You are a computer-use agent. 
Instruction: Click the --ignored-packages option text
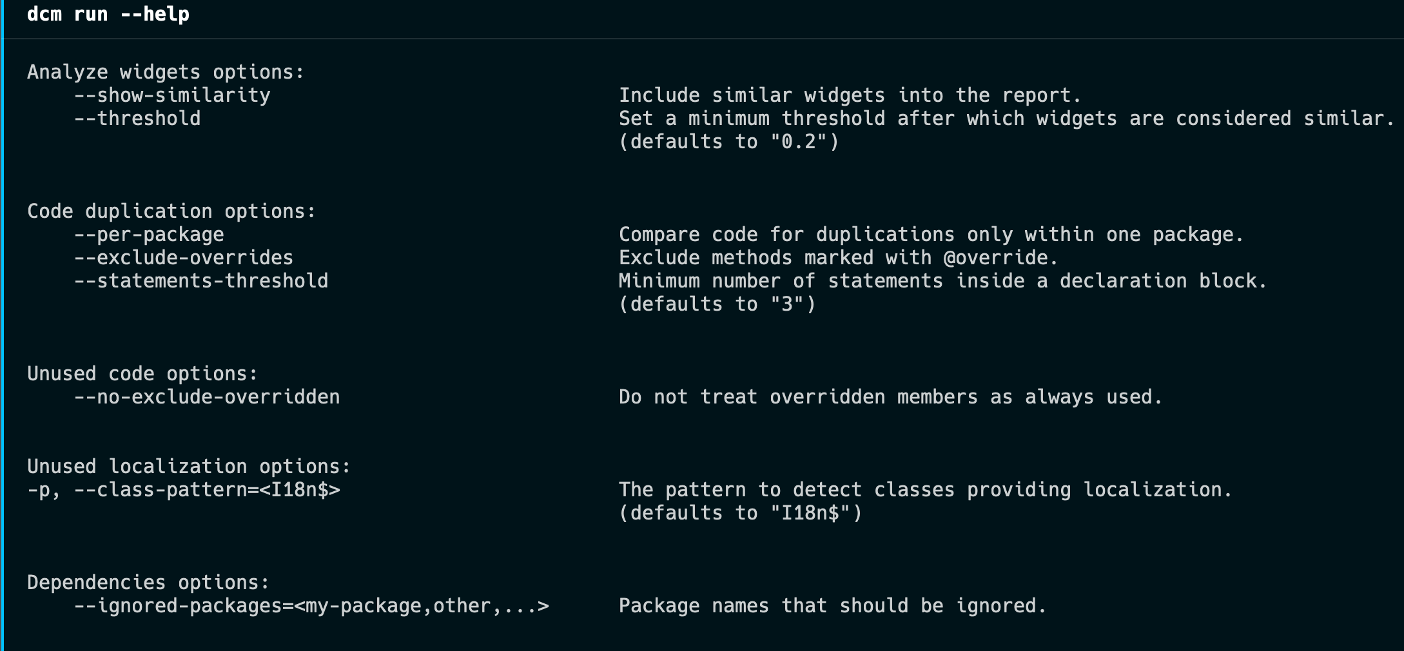[311, 605]
